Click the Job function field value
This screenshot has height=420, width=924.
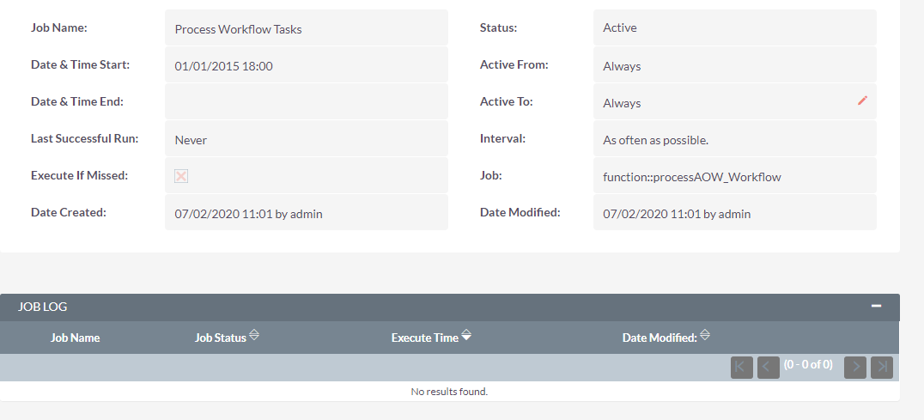pos(691,177)
